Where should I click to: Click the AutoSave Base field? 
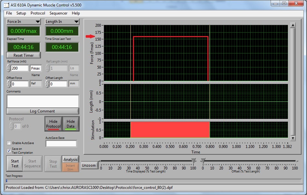pyautogui.click(x=61, y=144)
